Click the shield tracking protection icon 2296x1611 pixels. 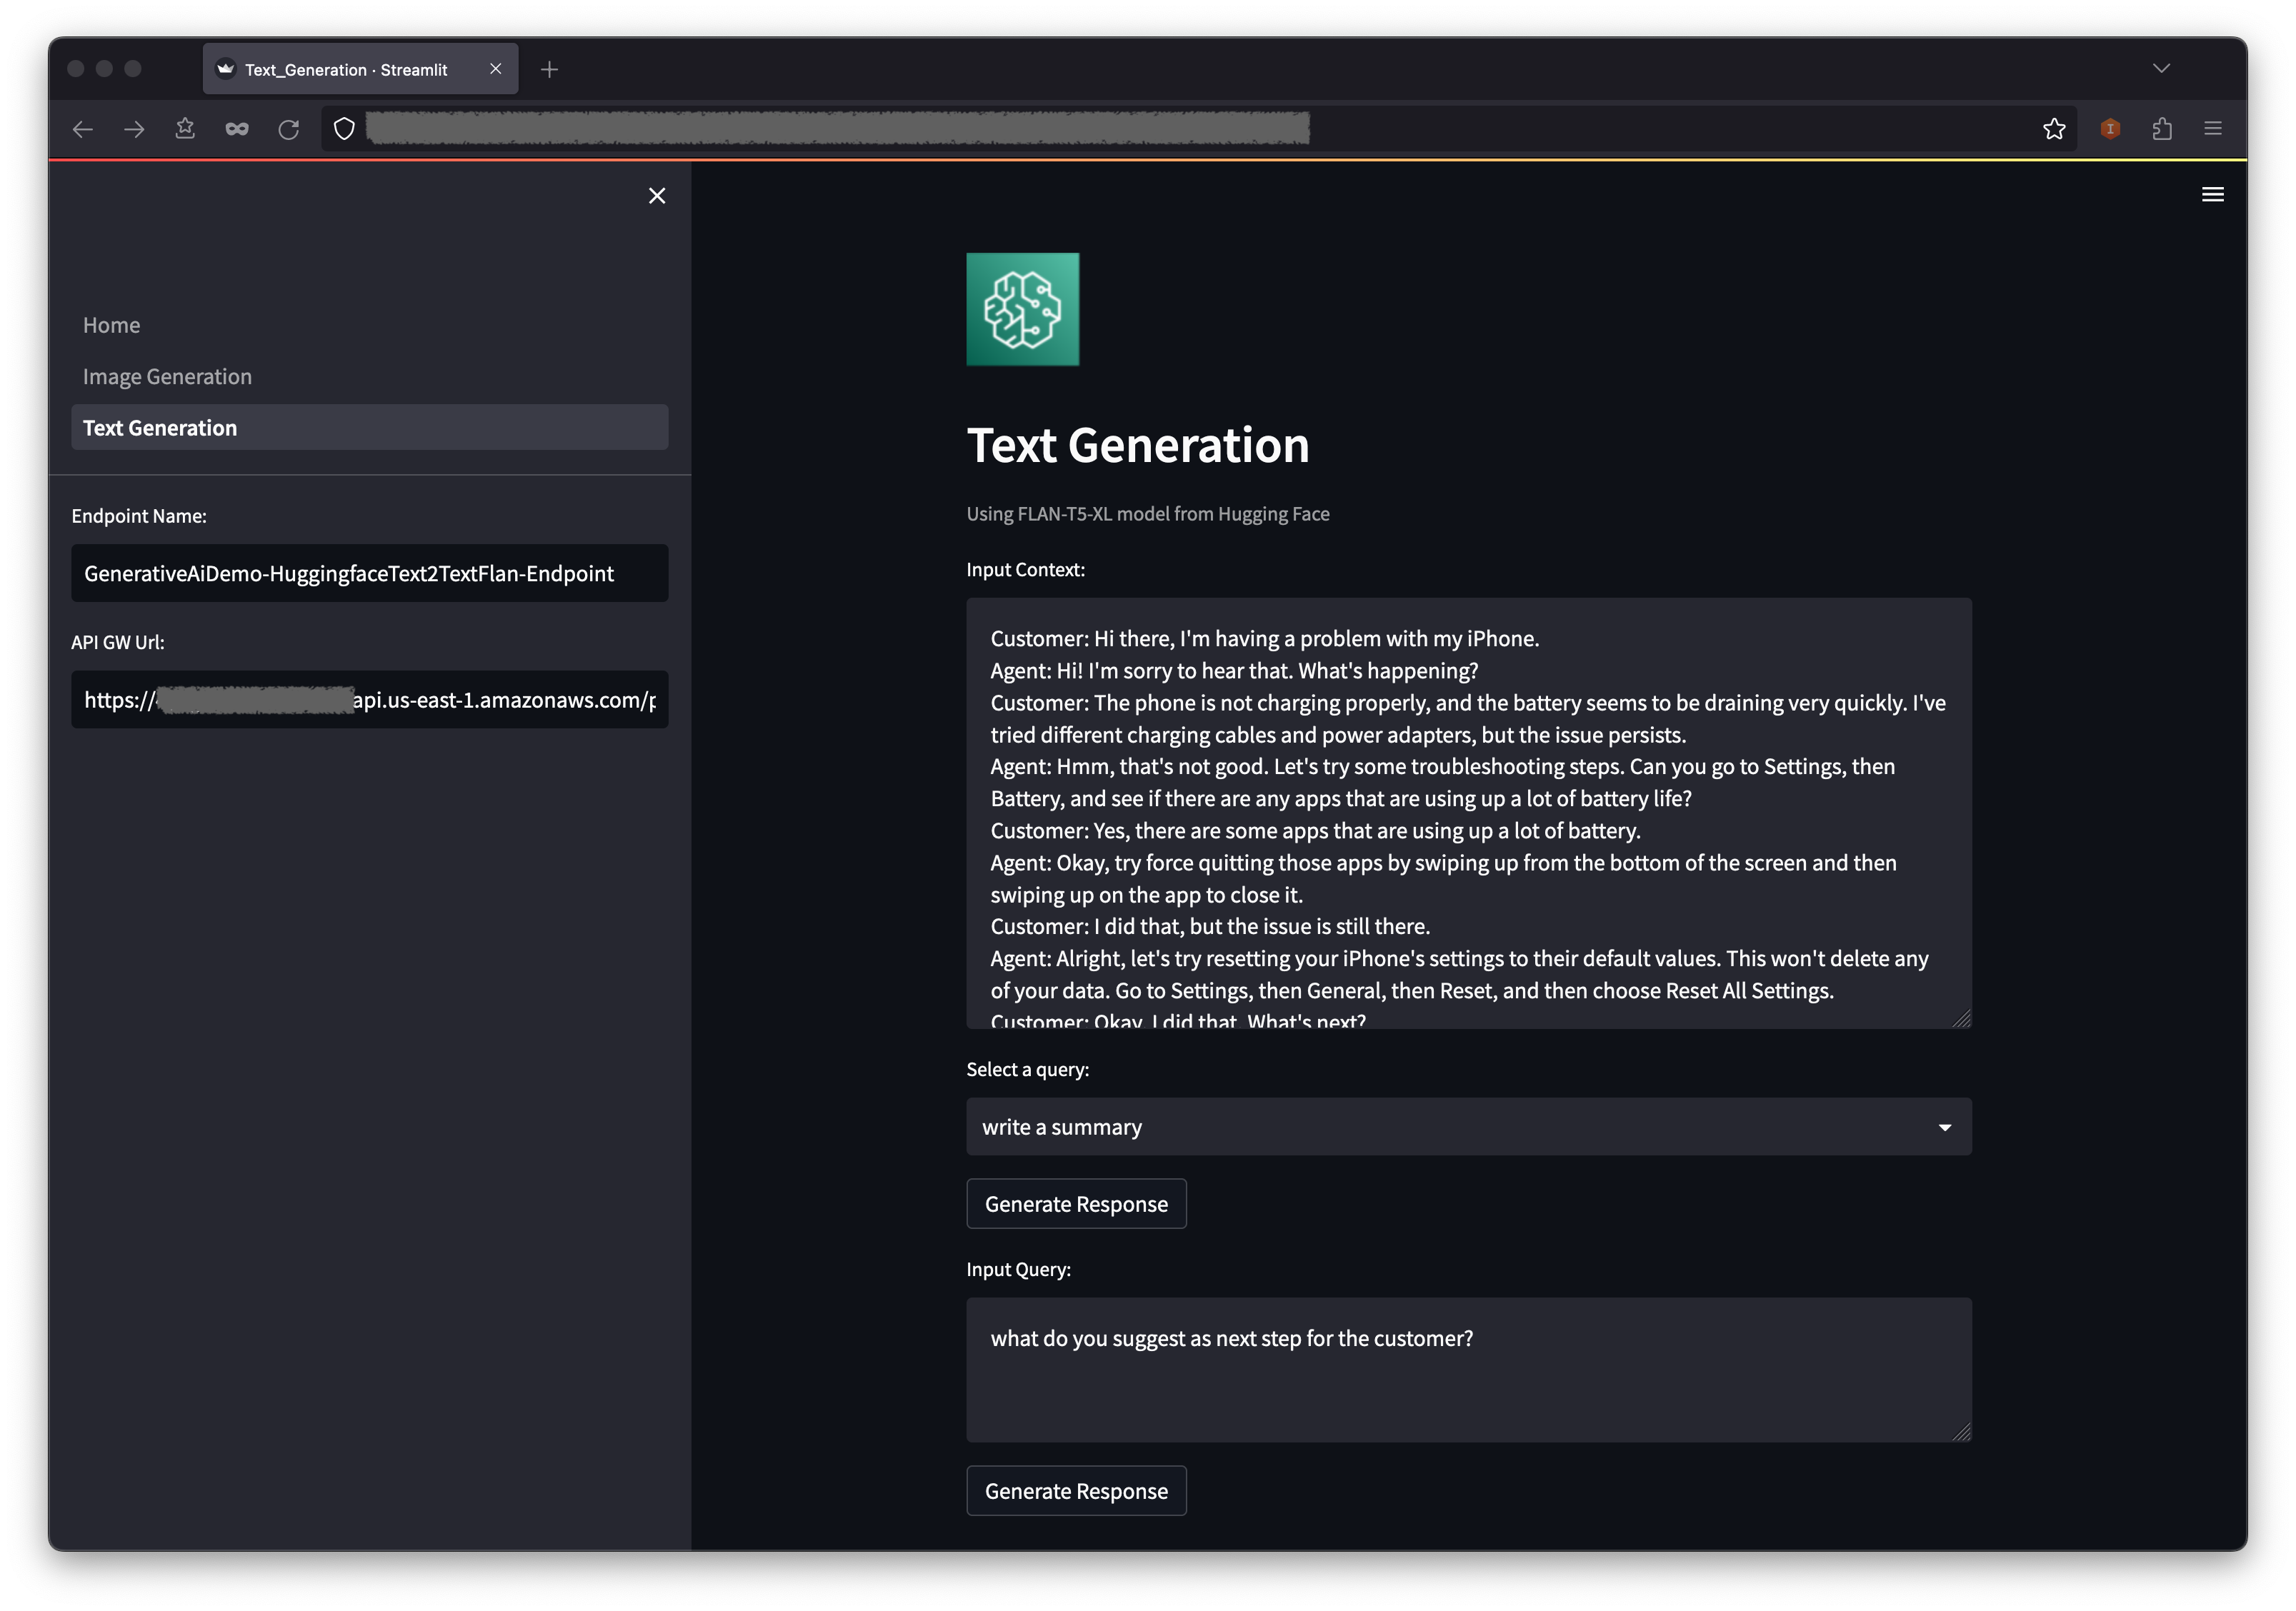point(344,129)
